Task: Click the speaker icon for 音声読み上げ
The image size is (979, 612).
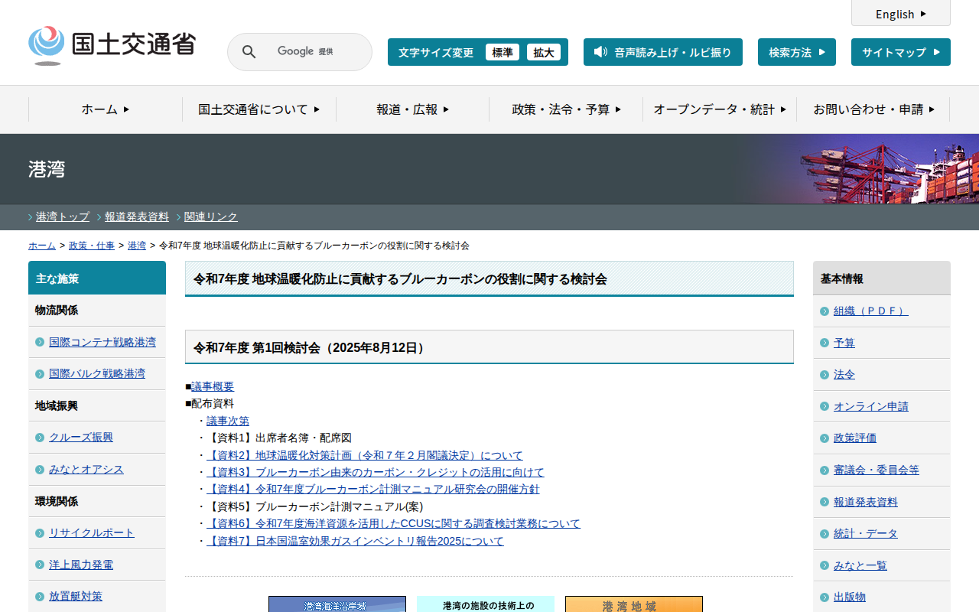Action: click(600, 52)
